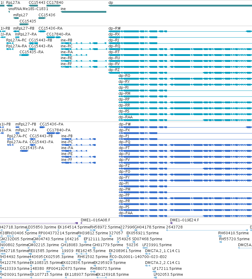Click EST LD35850.3prime
This screenshot has width=252, height=279.
[x=41, y=227]
